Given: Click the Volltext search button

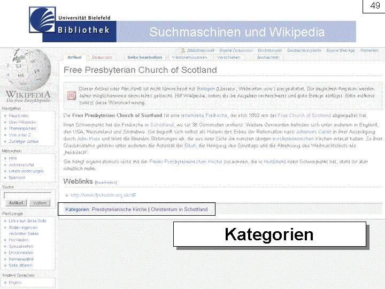Looking at the screenshot, I should click(x=40, y=203).
